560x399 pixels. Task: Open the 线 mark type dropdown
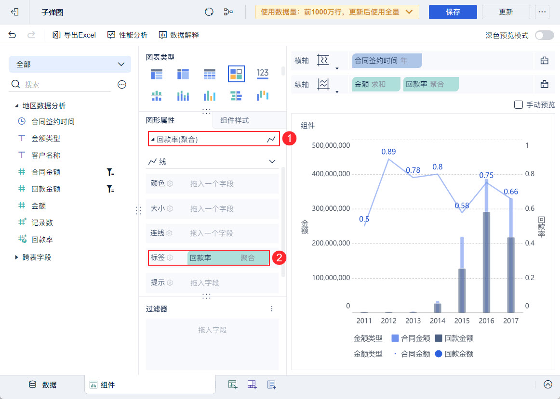(x=212, y=162)
